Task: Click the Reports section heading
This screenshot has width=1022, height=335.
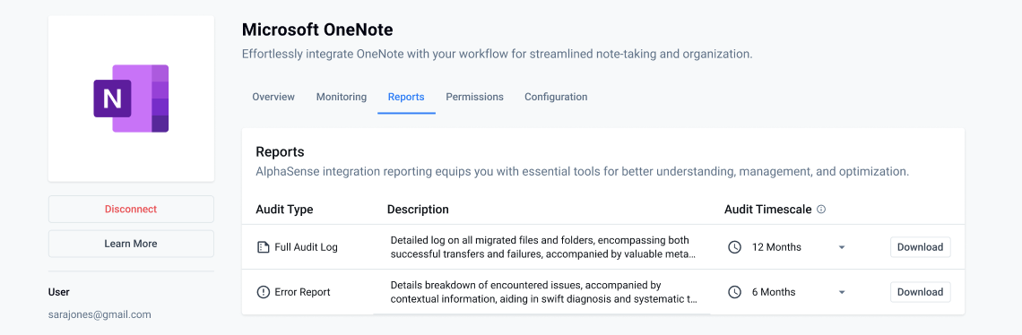Action: coord(281,152)
